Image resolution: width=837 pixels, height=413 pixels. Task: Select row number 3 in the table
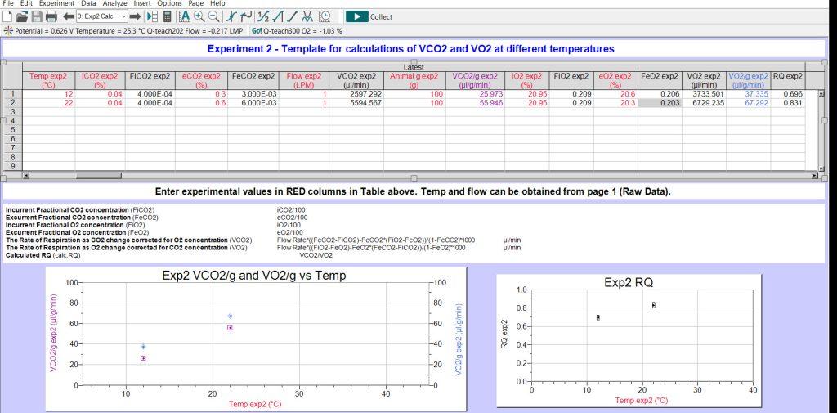(11, 112)
